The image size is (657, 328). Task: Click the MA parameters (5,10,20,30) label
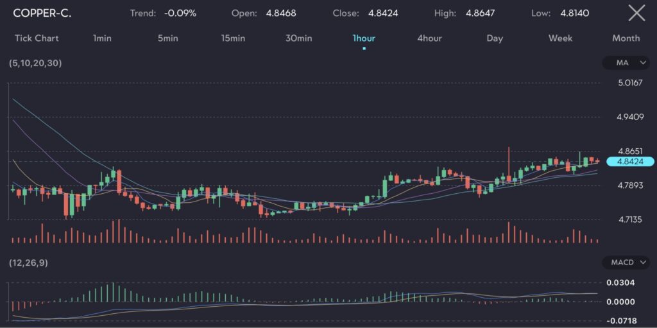pyautogui.click(x=35, y=63)
